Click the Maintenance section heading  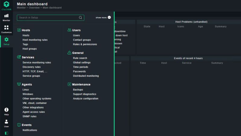pyautogui.click(x=81, y=84)
